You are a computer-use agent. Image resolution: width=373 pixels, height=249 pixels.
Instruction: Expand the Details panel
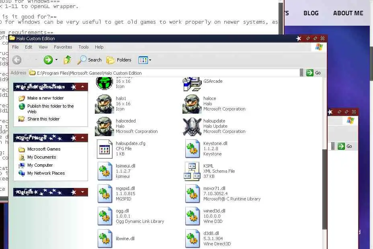82,192
